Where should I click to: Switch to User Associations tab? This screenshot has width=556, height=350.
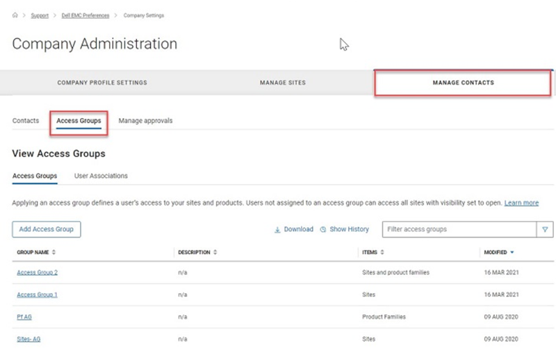(101, 176)
